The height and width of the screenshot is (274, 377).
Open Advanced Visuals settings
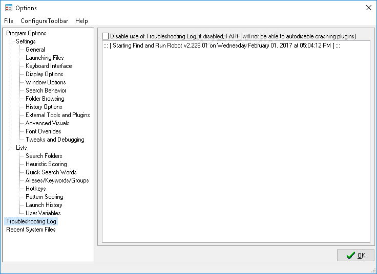point(47,123)
